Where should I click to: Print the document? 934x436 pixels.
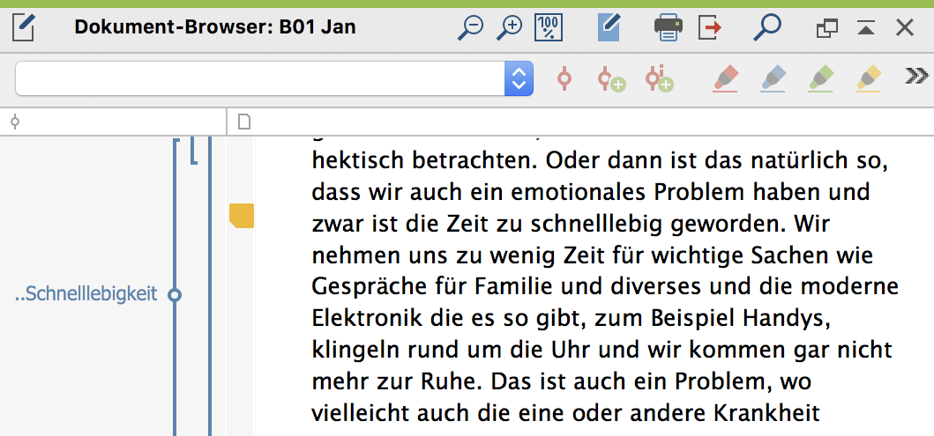coord(669,28)
